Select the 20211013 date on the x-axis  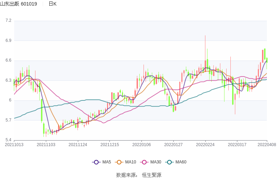pyautogui.click(x=14, y=145)
